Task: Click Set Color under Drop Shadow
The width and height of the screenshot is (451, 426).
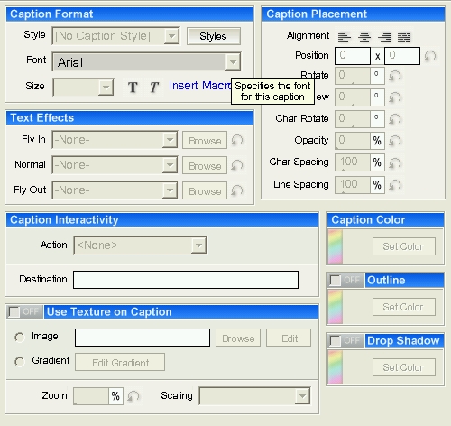Action: [x=404, y=367]
